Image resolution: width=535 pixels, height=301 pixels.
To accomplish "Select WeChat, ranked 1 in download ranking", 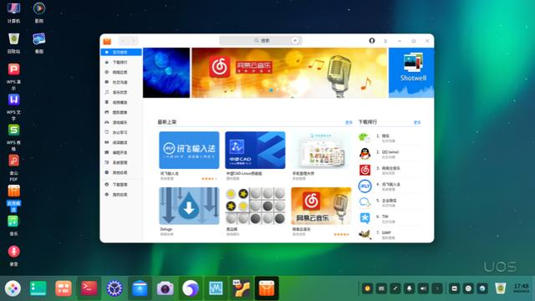I will [390, 138].
